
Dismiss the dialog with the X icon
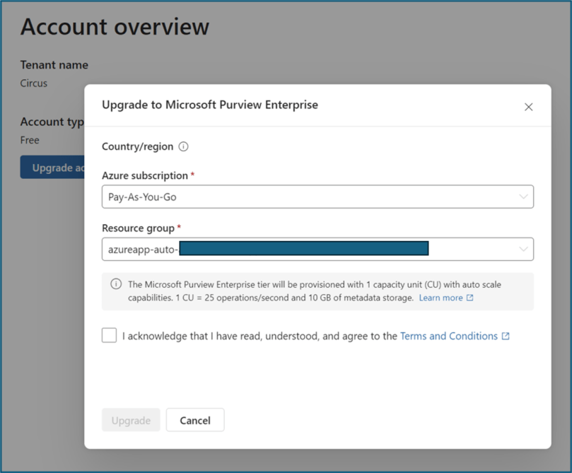528,107
